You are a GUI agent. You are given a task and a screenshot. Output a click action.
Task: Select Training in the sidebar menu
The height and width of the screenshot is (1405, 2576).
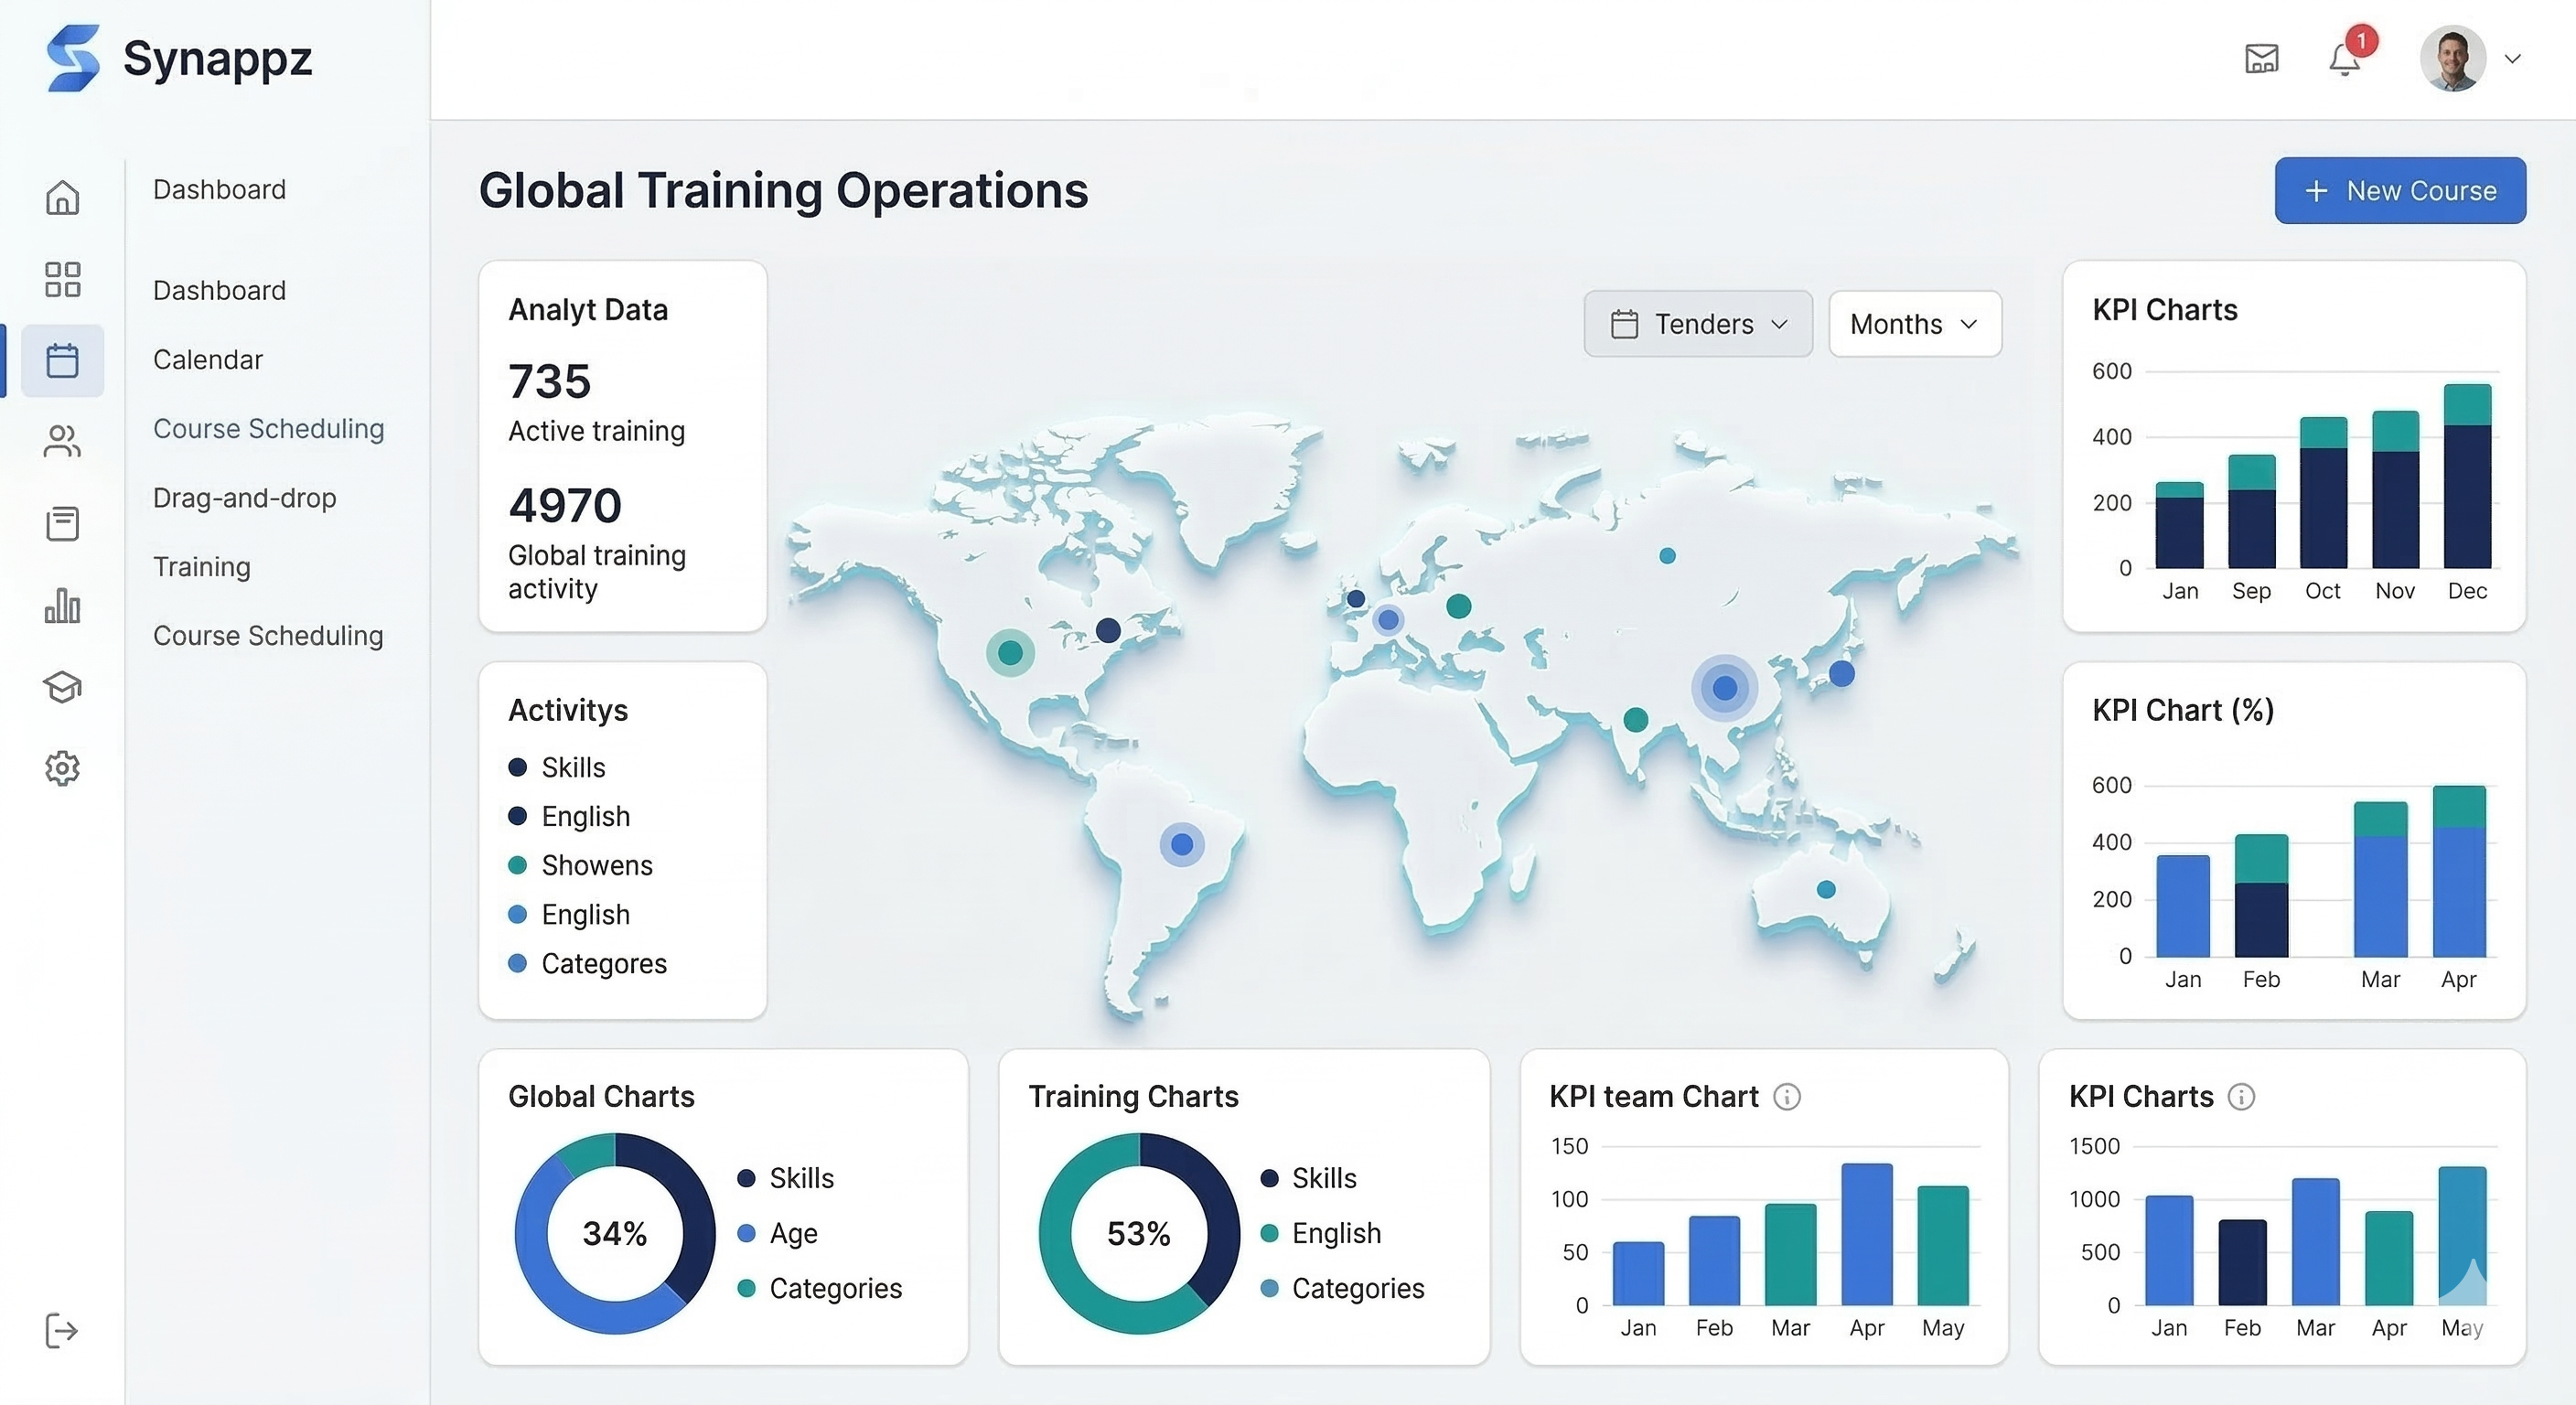[201, 566]
